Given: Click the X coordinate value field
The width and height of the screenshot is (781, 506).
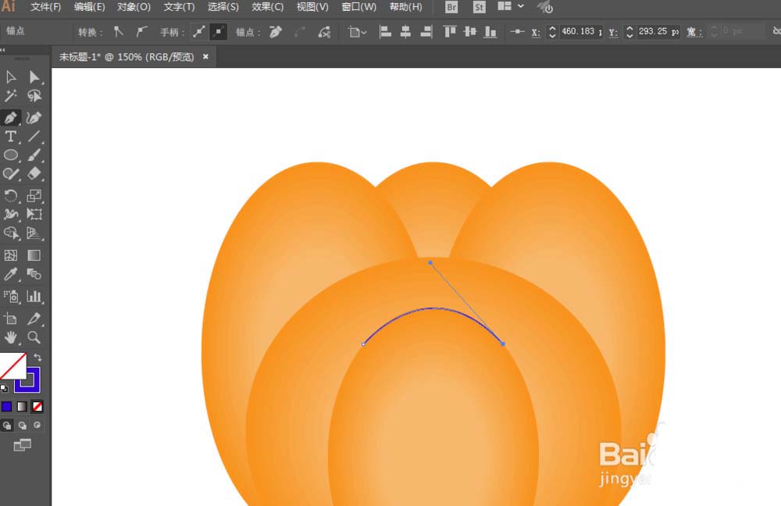Looking at the screenshot, I should pyautogui.click(x=581, y=32).
